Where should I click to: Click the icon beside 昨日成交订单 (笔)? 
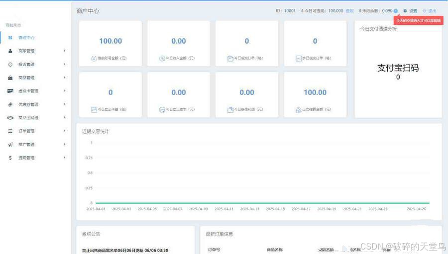click(x=298, y=59)
